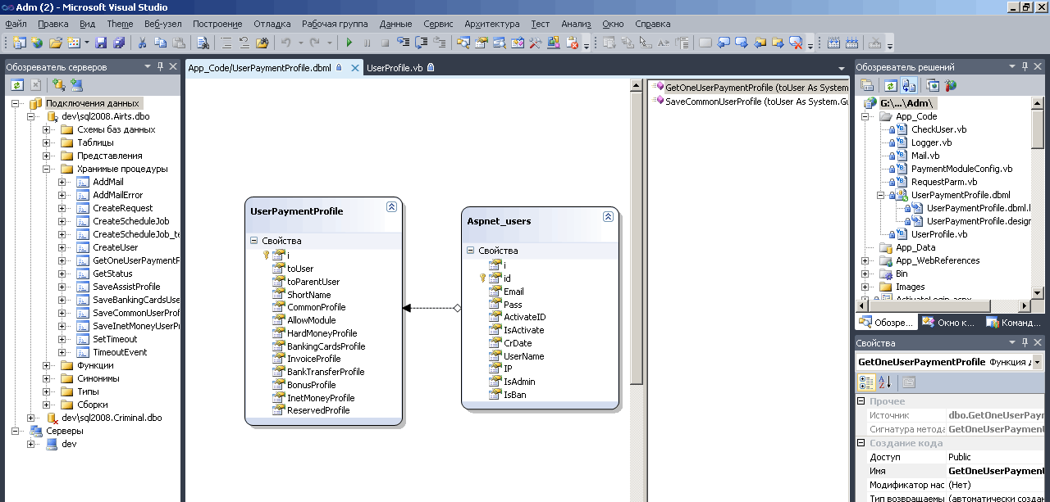
Task: Click the Доступ property value Public
Action: click(x=959, y=457)
